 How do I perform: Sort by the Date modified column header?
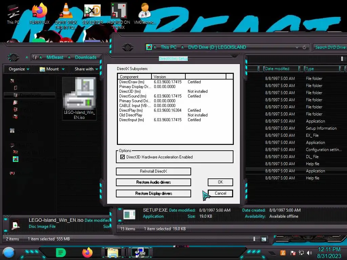[x=281, y=69]
